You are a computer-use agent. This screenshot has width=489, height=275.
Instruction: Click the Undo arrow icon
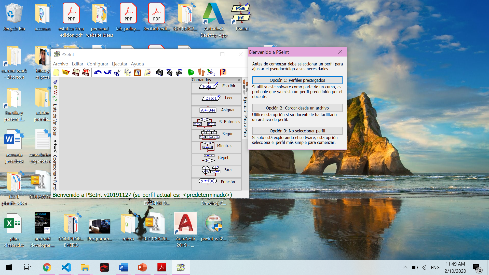pyautogui.click(x=98, y=73)
